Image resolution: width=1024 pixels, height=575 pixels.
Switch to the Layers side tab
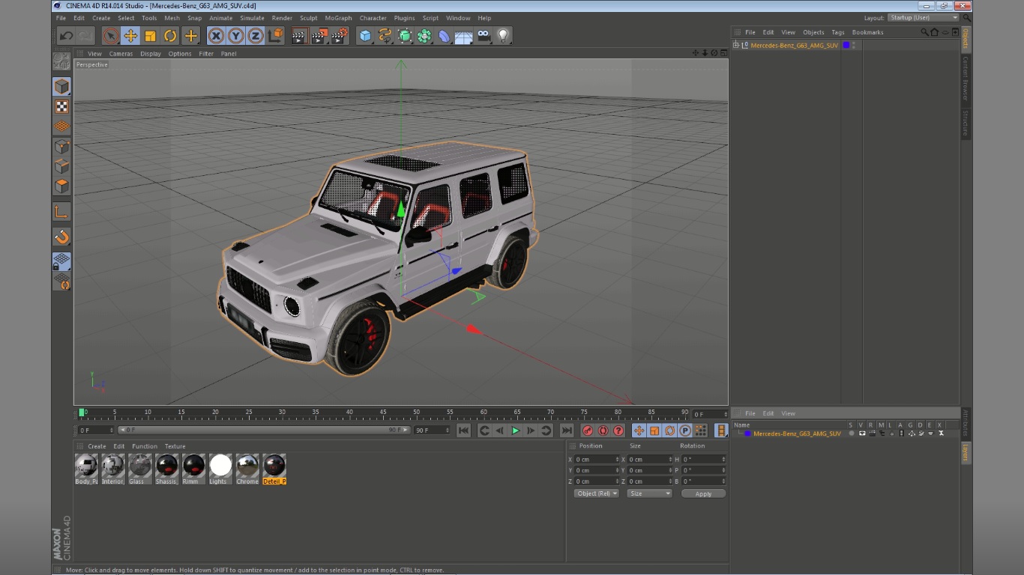966,451
